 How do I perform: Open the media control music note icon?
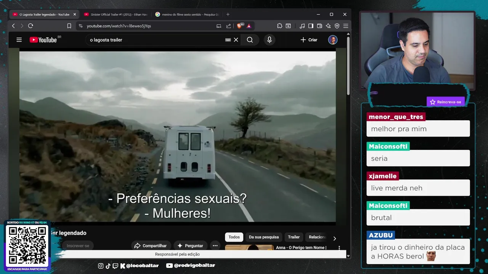tap(302, 26)
